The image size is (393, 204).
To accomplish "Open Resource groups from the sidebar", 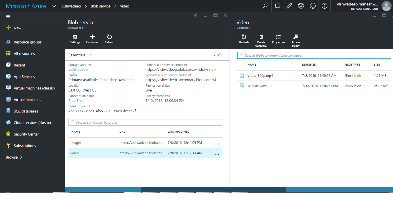I will coord(28,42).
